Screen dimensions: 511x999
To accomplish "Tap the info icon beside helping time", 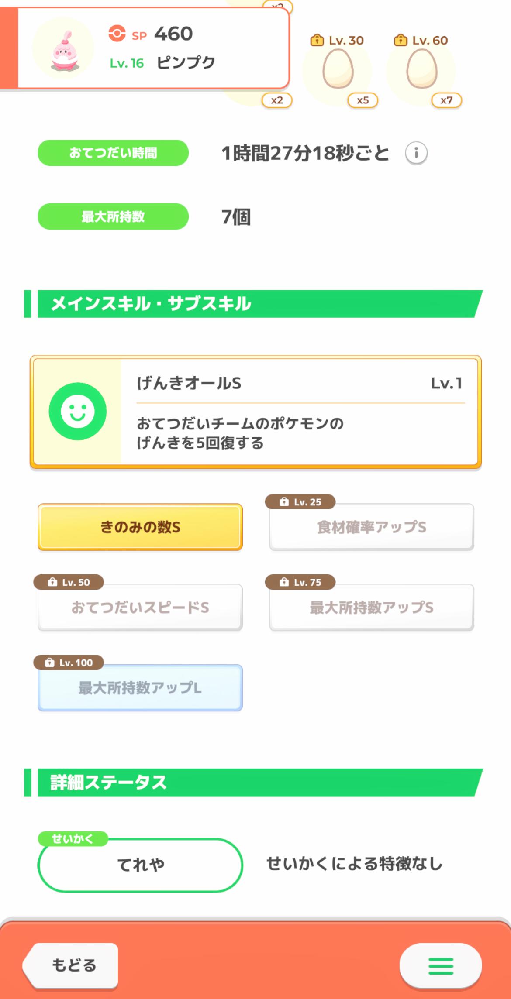I will pos(416,153).
